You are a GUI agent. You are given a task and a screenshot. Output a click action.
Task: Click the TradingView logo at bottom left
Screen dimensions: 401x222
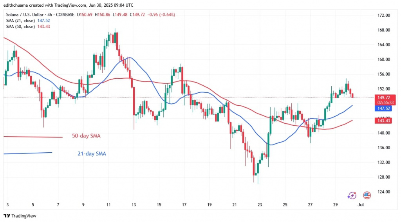(x=20, y=216)
